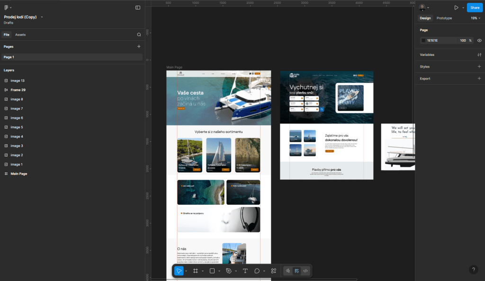Open Pen tool options chevron
485x281 pixels.
[x=236, y=271]
